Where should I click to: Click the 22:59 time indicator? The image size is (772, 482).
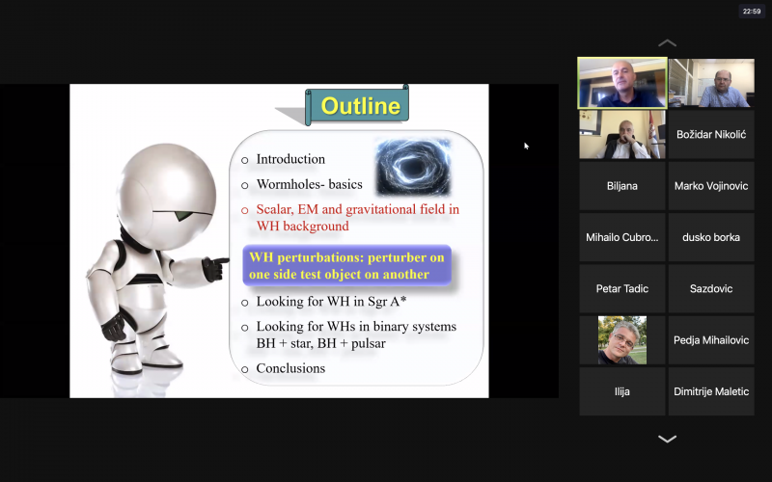[752, 12]
